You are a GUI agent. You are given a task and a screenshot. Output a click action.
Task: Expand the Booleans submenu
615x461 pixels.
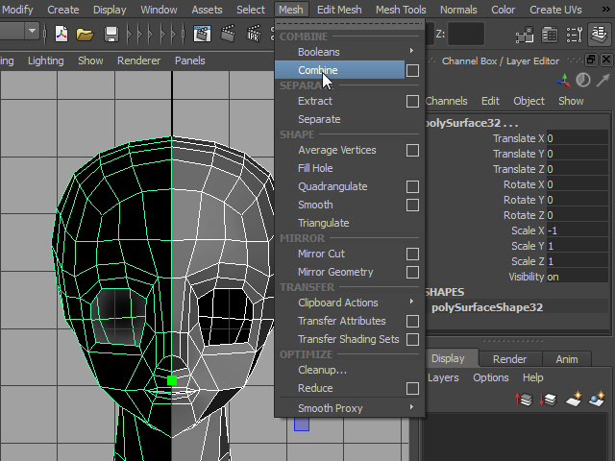pos(411,51)
